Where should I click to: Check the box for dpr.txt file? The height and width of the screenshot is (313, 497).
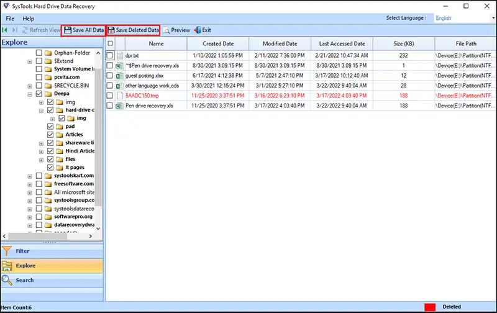coord(110,56)
